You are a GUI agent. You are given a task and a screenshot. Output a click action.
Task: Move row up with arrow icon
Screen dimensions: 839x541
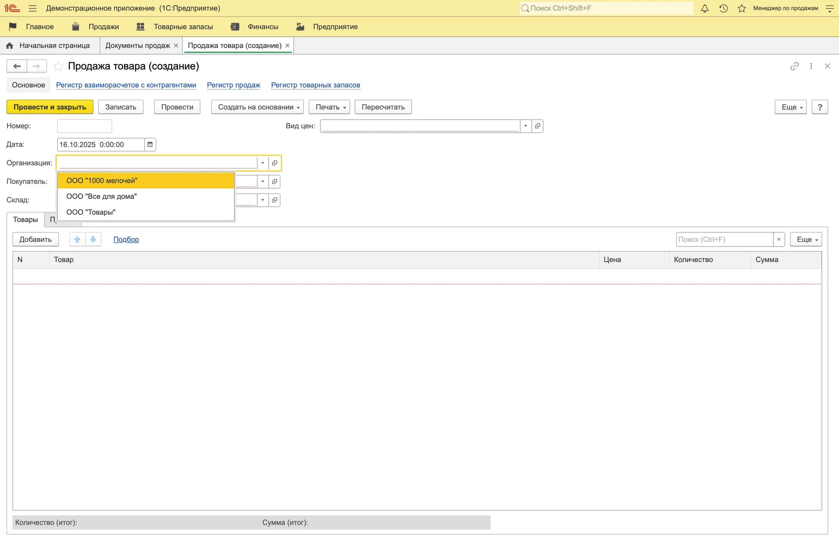click(x=77, y=239)
